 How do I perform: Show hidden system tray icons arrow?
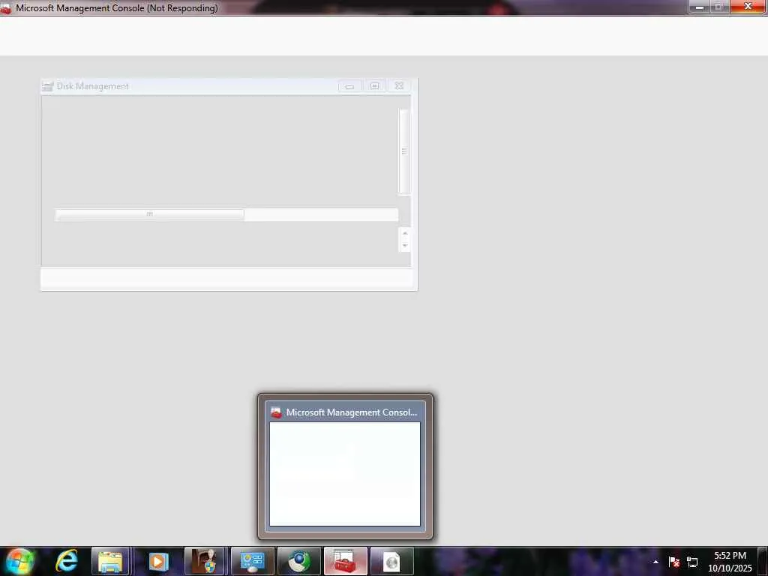click(655, 562)
